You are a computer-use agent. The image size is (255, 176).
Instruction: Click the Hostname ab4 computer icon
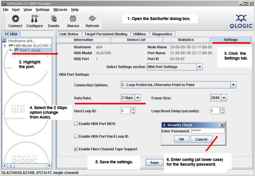click(x=5, y=41)
